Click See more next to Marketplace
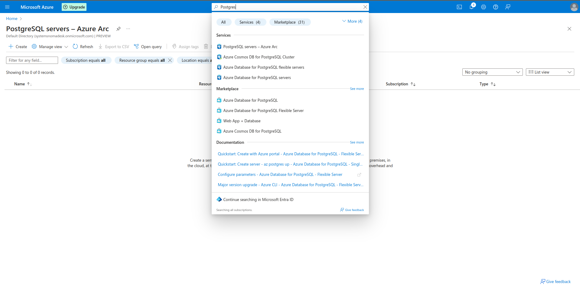Image resolution: width=580 pixels, height=290 pixels. 357,89
